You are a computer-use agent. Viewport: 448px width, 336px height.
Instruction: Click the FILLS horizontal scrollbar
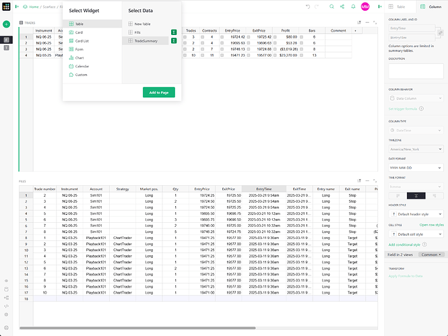(x=137, y=328)
